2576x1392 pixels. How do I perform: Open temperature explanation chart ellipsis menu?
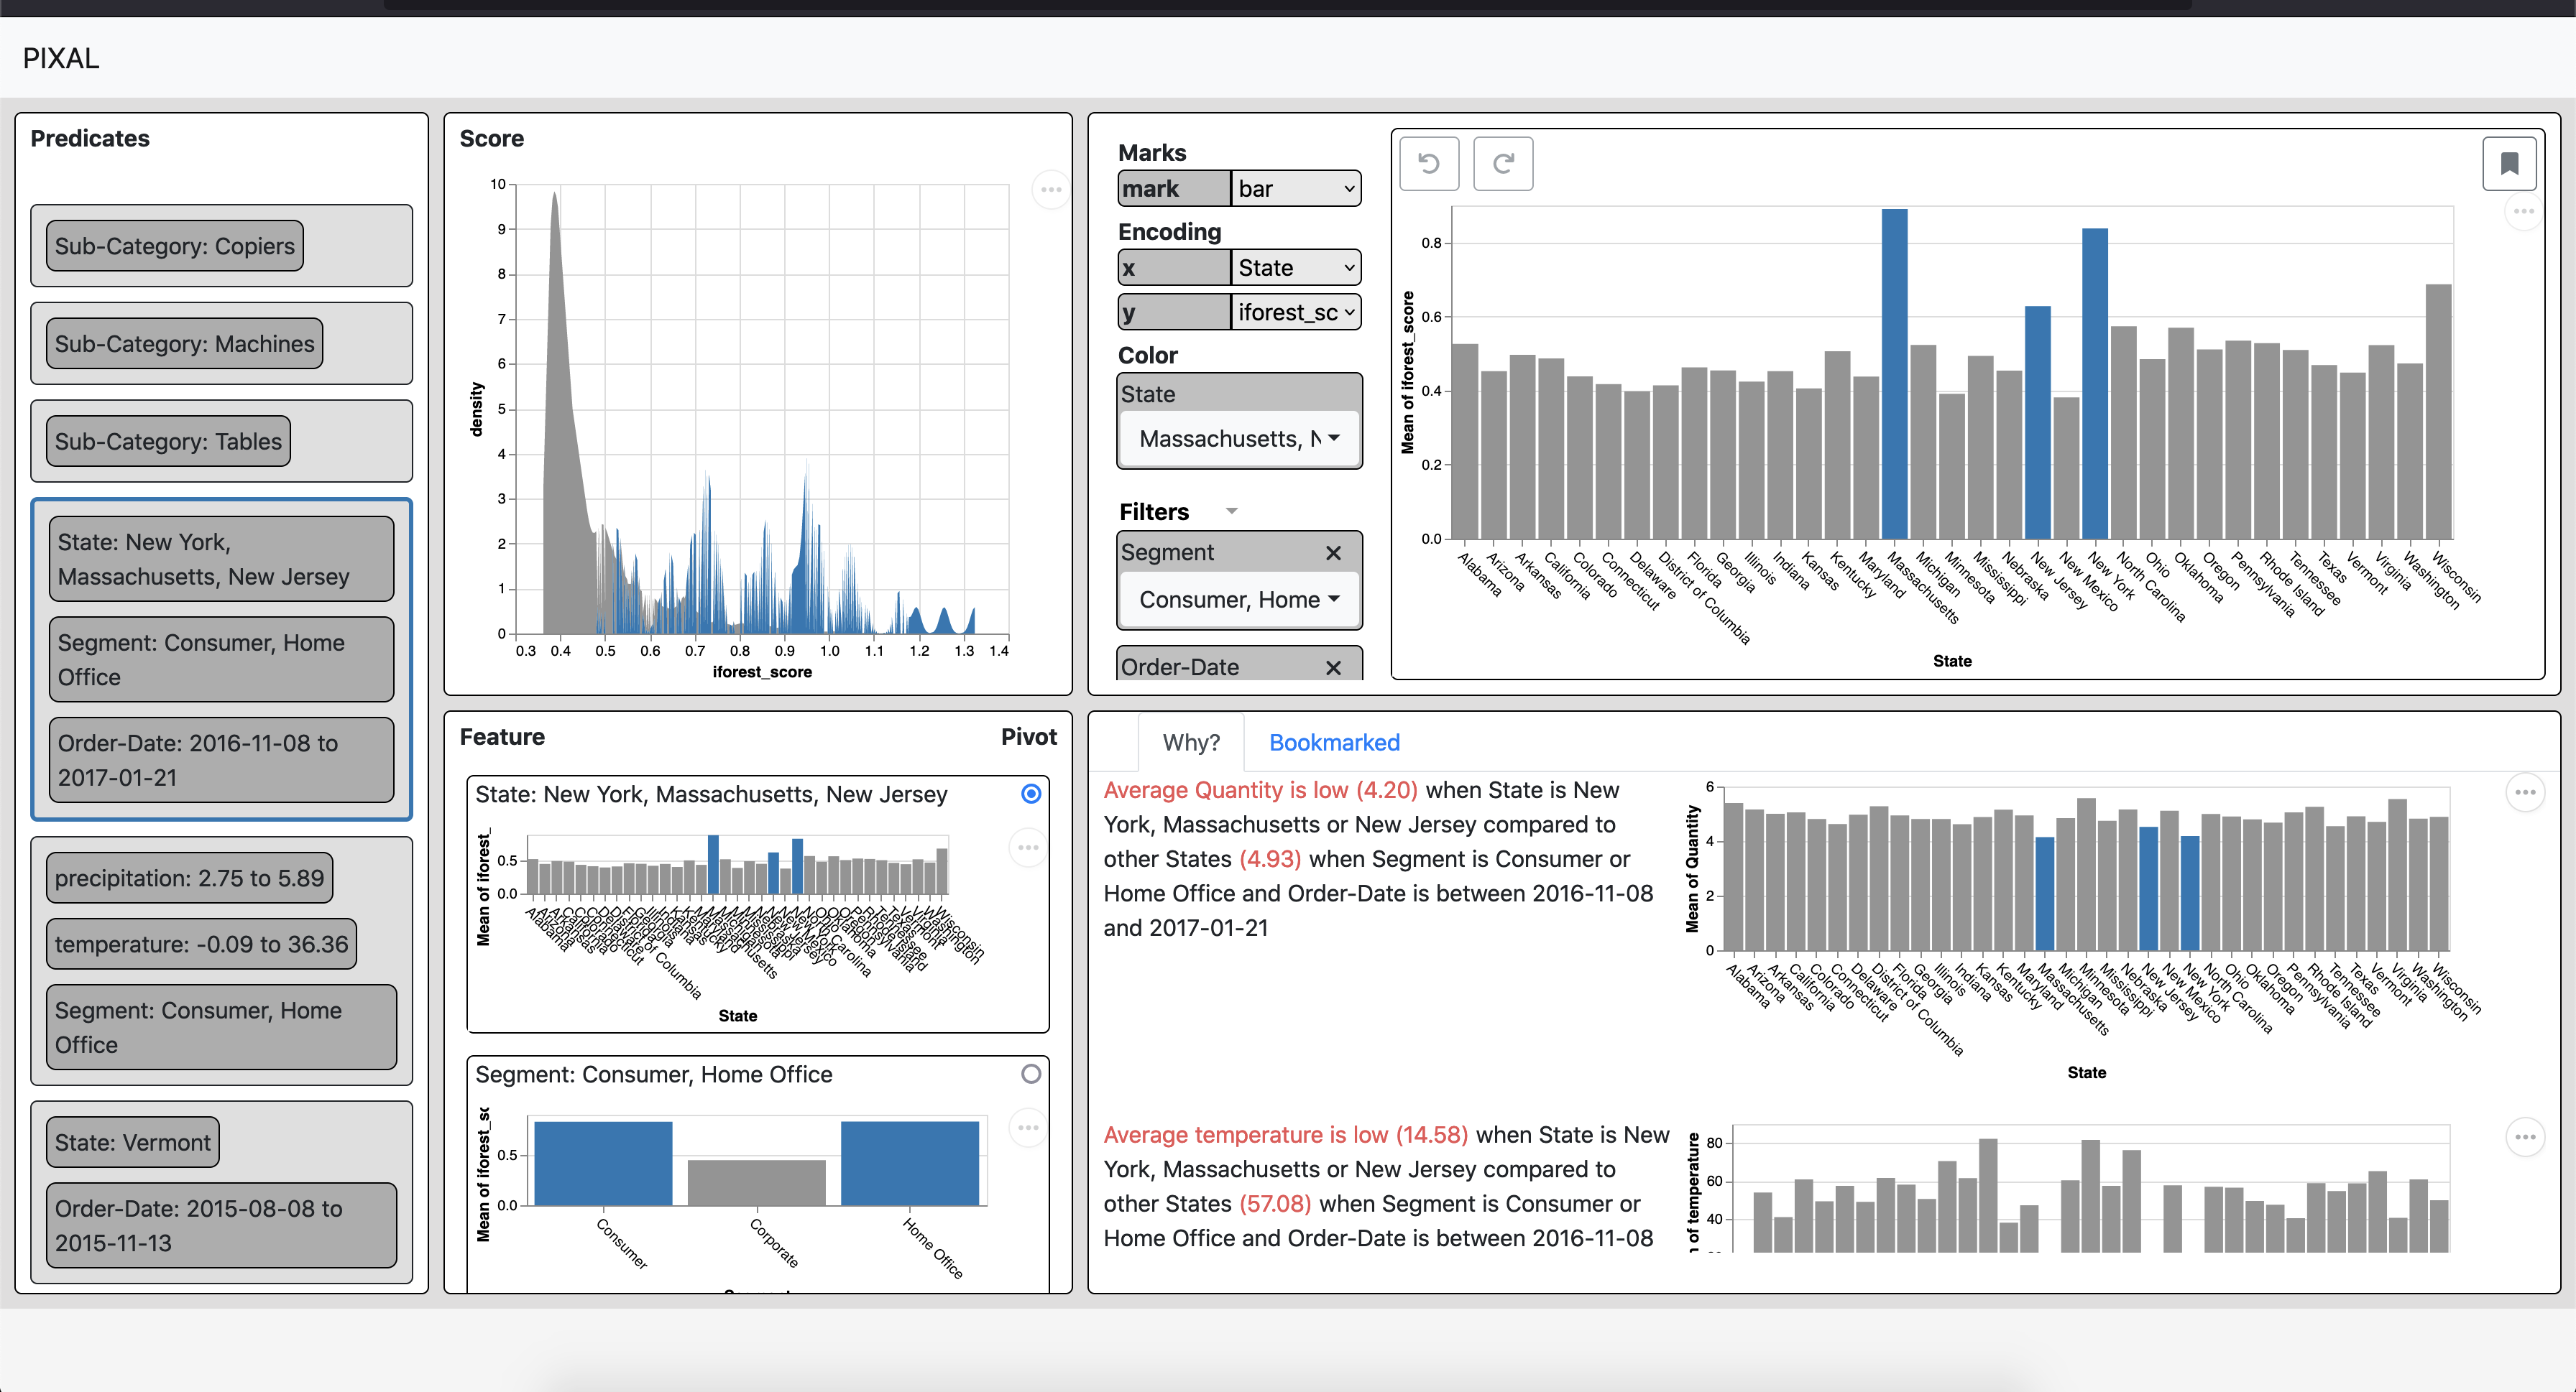point(2525,1137)
